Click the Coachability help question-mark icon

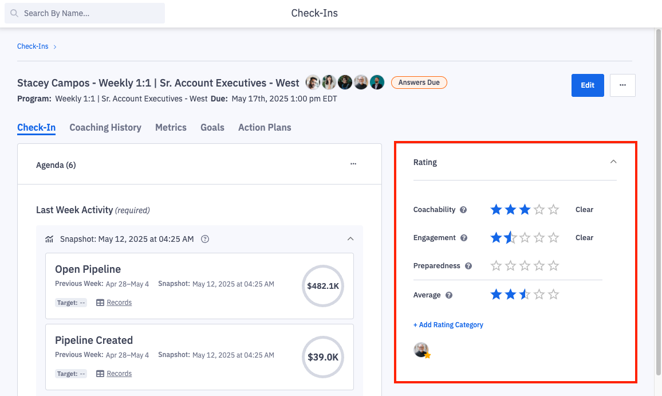click(x=463, y=210)
